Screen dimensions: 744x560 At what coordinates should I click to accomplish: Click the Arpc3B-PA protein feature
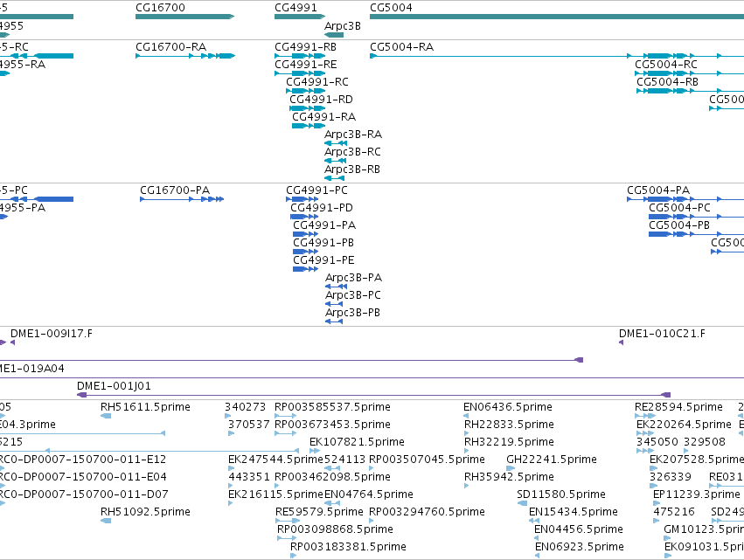click(x=337, y=287)
